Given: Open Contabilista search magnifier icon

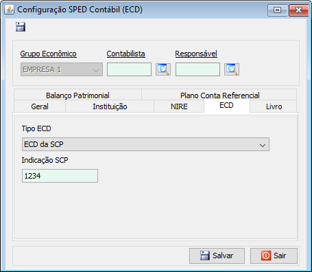Looking at the screenshot, I should [163, 69].
